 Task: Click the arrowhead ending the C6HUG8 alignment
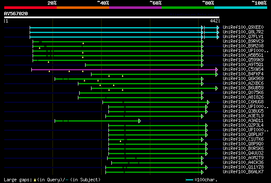(x=208, y=102)
